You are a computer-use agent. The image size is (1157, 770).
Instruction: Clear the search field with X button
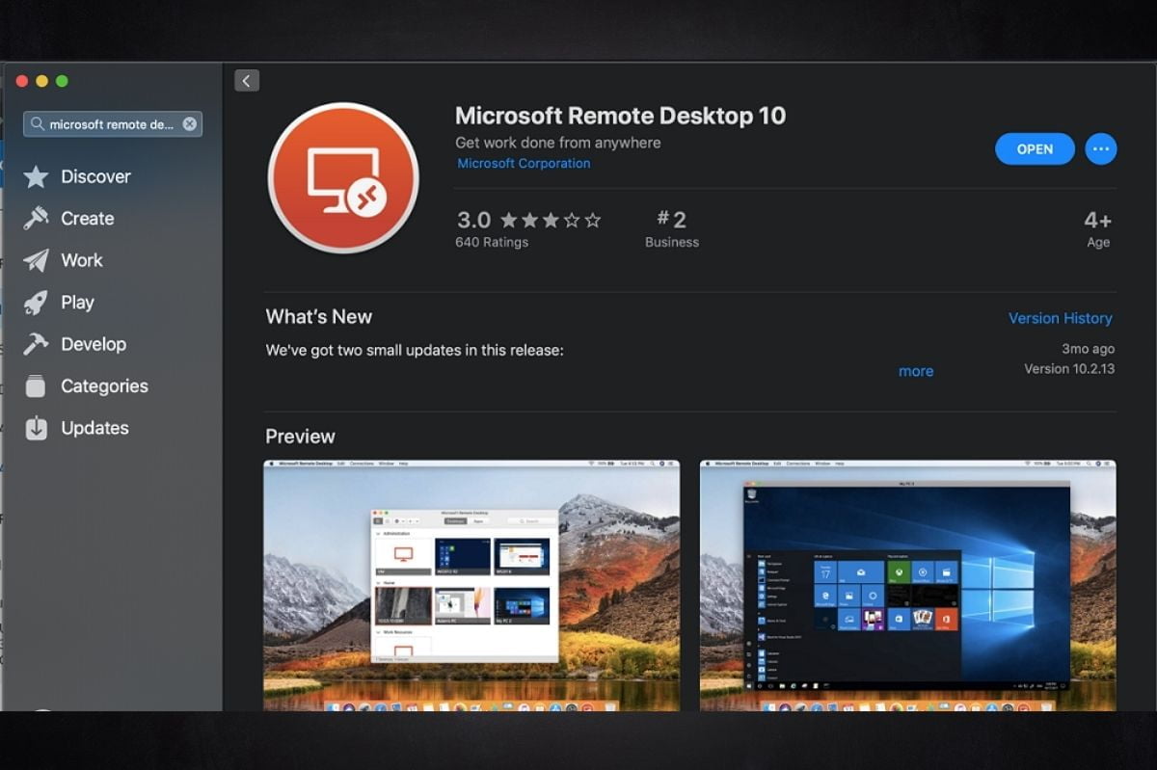point(190,124)
